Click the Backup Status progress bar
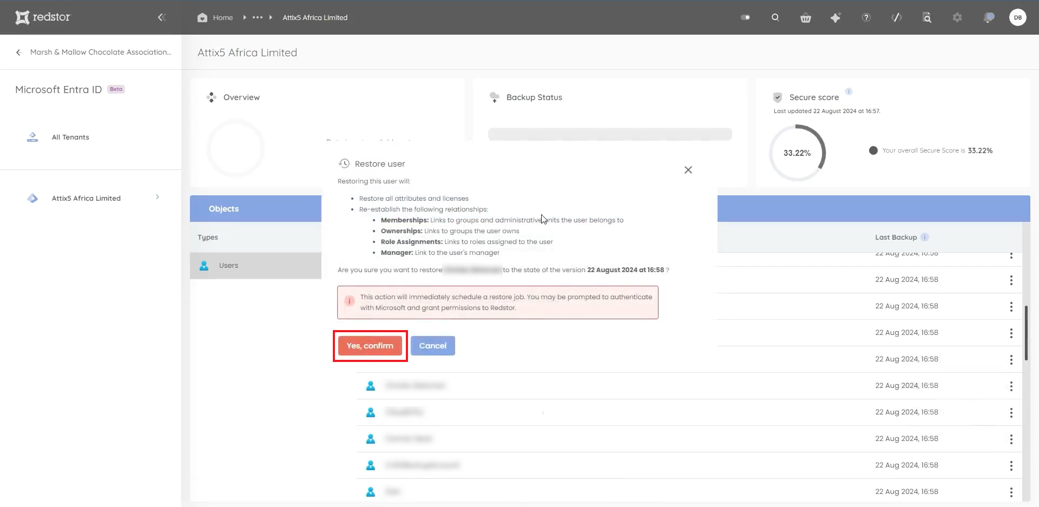This screenshot has width=1039, height=507. (610, 134)
